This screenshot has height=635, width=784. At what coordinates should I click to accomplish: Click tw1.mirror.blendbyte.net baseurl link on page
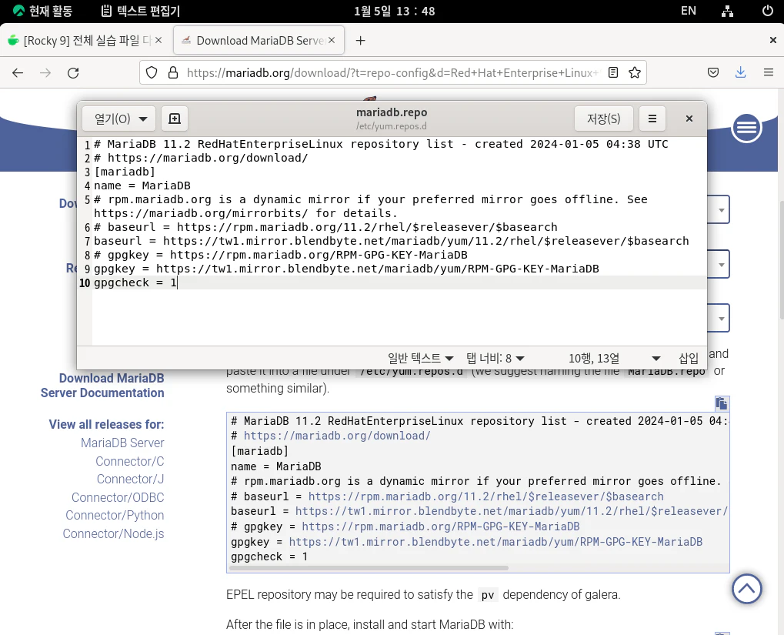[x=512, y=511]
